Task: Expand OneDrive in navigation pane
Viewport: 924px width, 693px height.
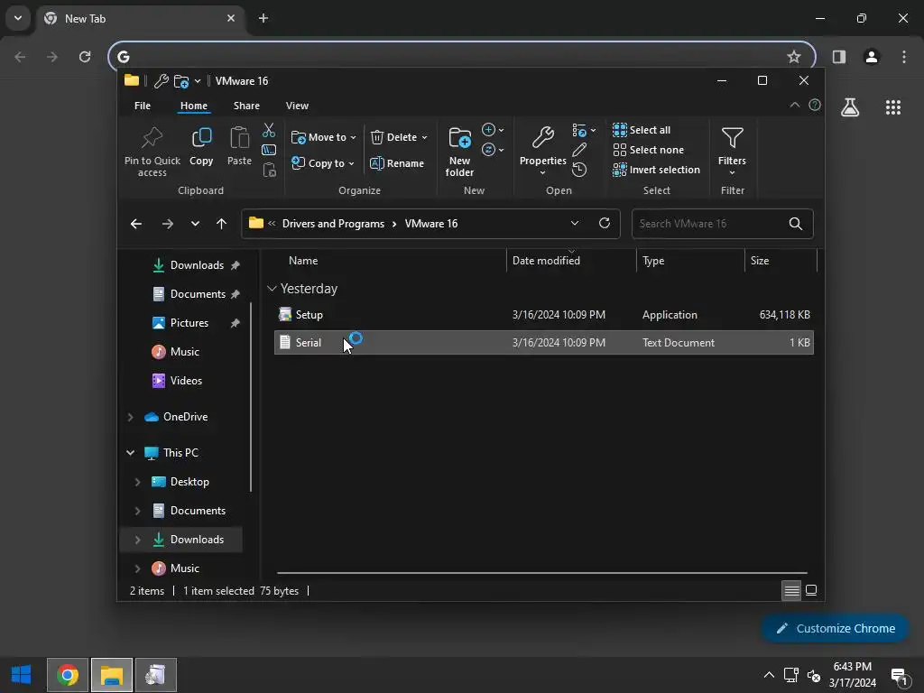Action: click(130, 417)
